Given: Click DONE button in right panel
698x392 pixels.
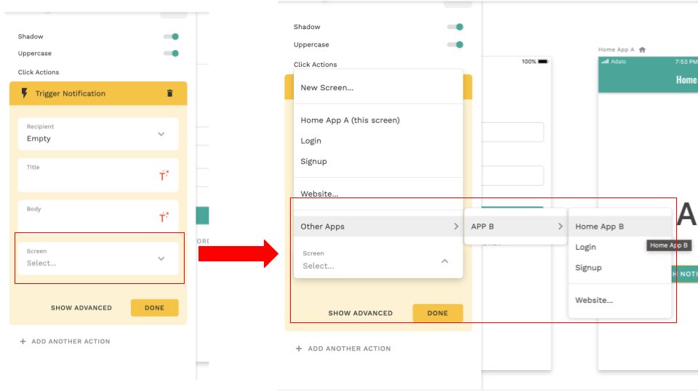Looking at the screenshot, I should (438, 313).
